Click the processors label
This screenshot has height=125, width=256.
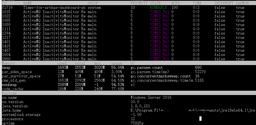pyautogui.click(x=13, y=119)
